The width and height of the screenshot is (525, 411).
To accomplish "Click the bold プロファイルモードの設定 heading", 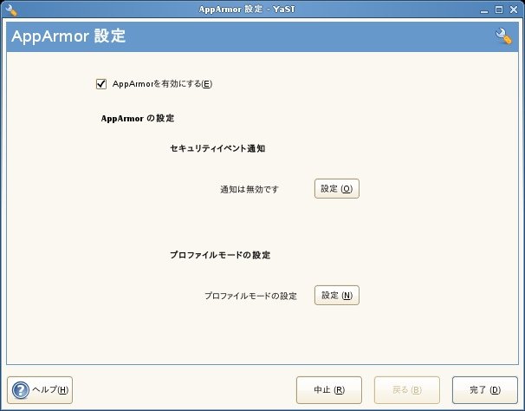I will (220, 255).
